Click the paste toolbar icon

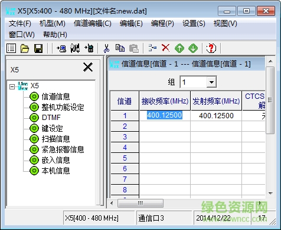point(134,48)
